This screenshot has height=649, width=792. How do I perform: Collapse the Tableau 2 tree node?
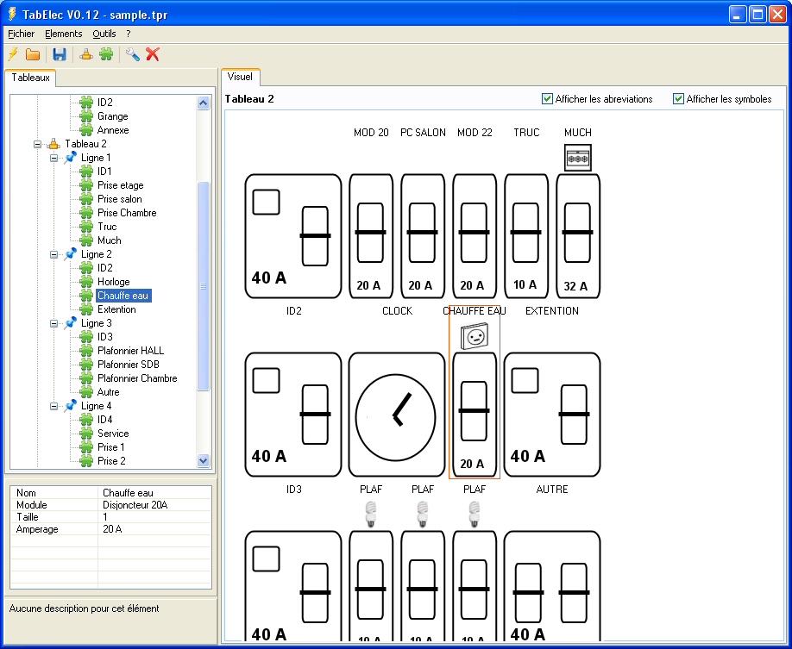(x=38, y=144)
